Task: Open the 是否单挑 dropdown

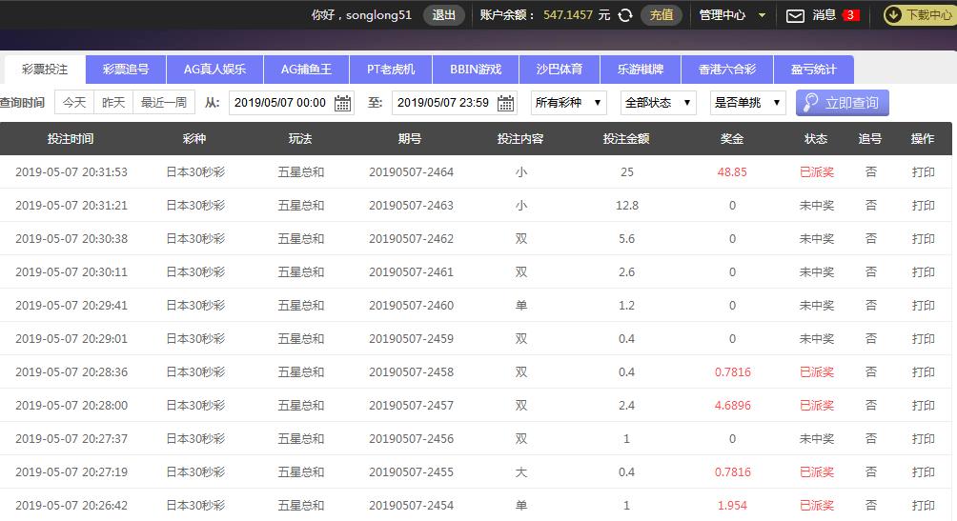Action: click(x=747, y=103)
